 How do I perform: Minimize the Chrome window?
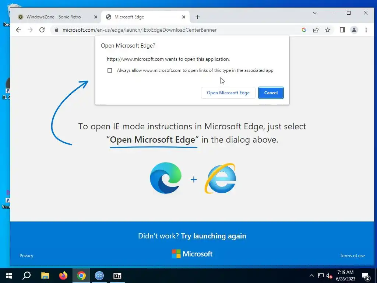332,13
